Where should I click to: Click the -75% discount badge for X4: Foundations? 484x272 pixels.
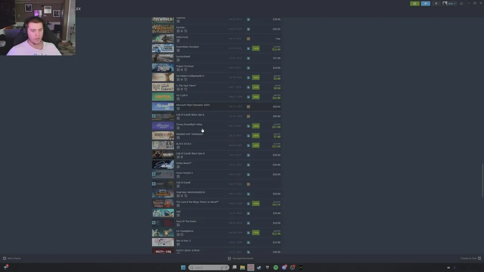click(x=256, y=233)
